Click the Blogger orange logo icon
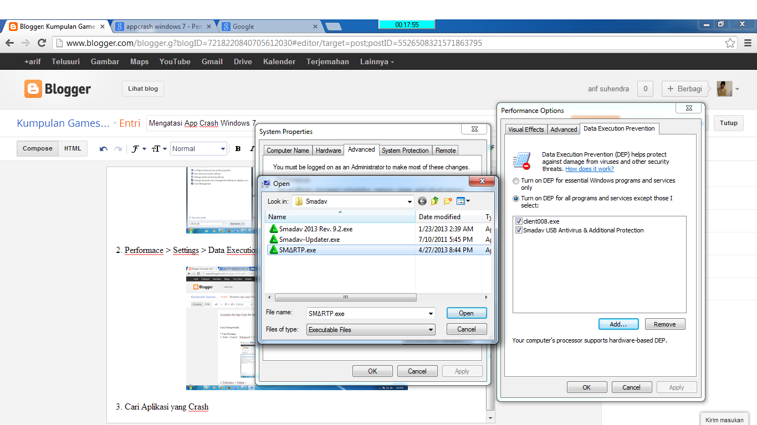The image size is (757, 425). tap(33, 89)
